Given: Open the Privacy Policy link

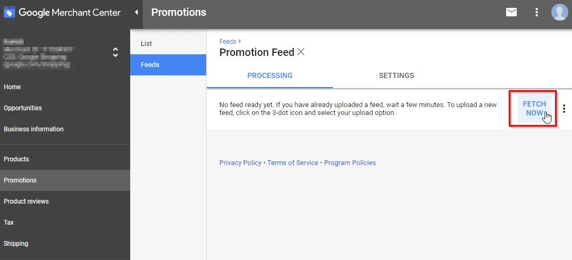Looking at the screenshot, I should (240, 163).
